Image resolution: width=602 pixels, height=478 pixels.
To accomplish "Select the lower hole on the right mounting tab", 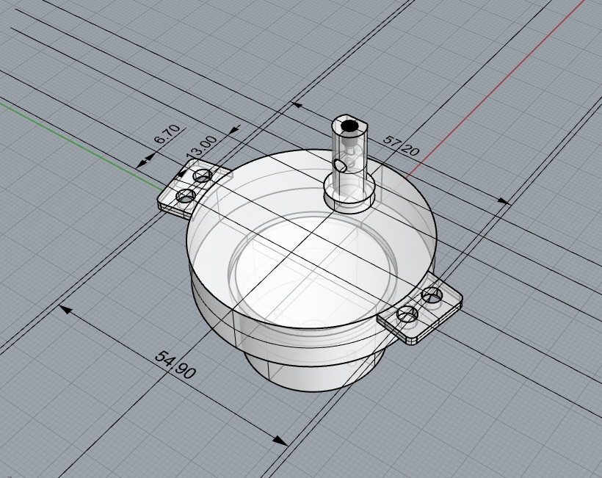I will coord(407,314).
